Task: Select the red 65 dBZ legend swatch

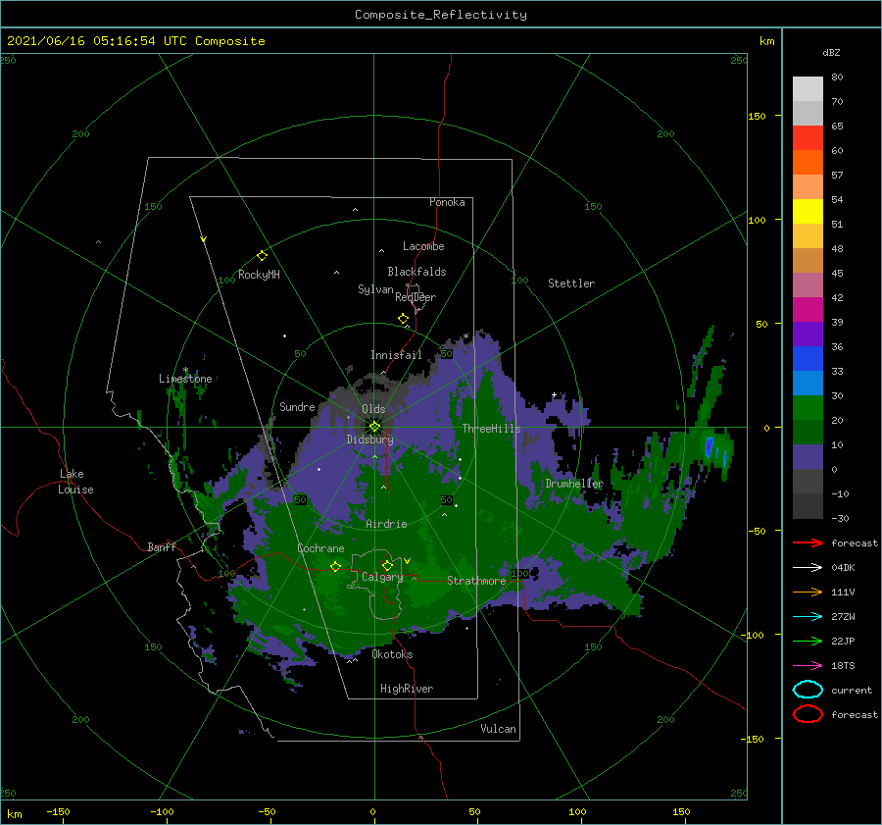Action: tap(808, 138)
